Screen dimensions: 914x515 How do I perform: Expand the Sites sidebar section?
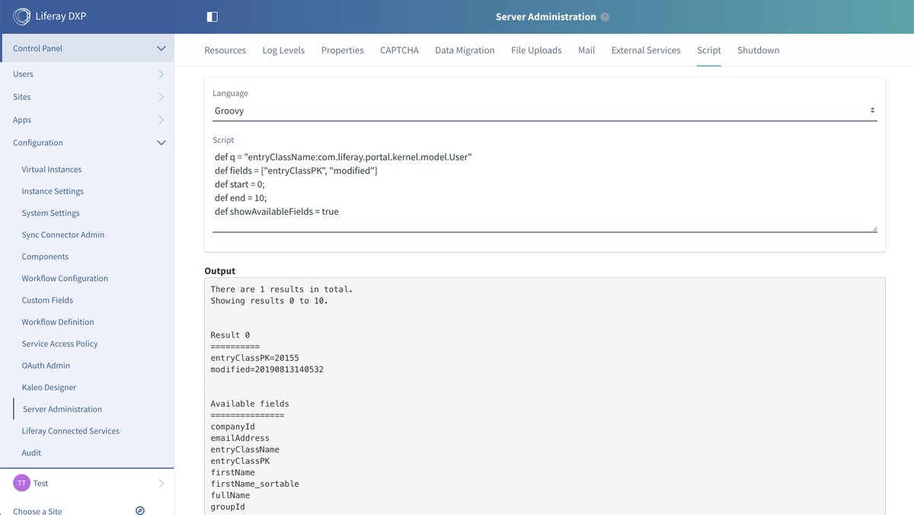click(160, 97)
